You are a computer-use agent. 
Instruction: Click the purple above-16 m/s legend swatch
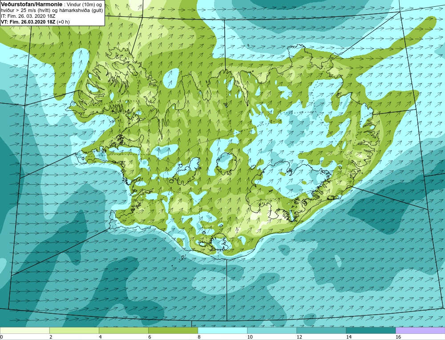click(420, 331)
